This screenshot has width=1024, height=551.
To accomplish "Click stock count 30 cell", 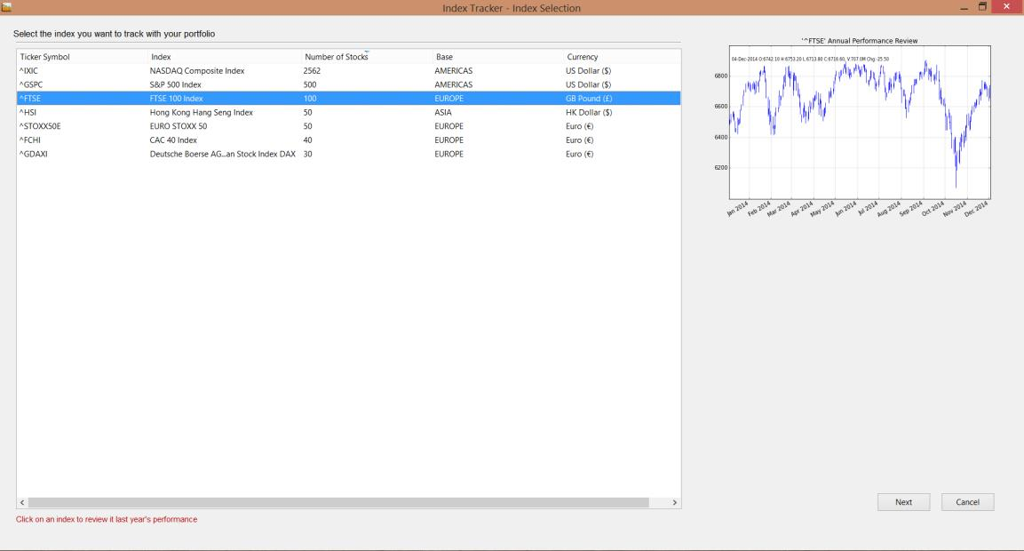I will 307,155.
